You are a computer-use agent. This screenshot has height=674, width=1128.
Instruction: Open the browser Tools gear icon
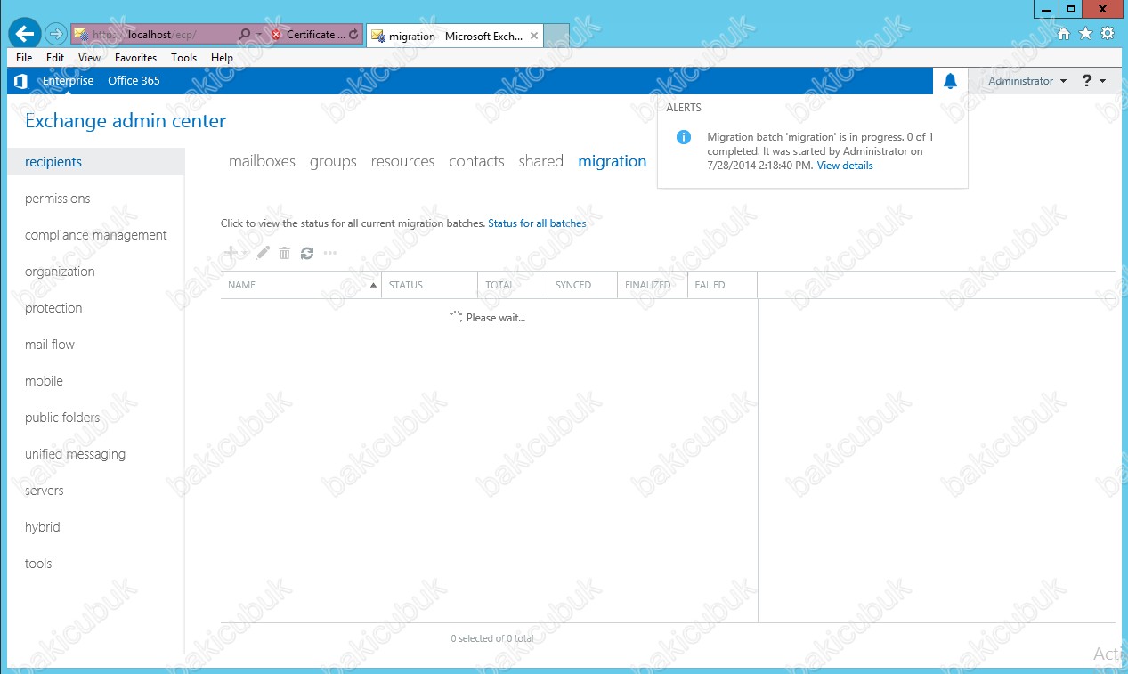tap(1108, 33)
